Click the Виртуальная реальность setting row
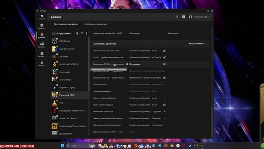 pyautogui.click(x=150, y=132)
